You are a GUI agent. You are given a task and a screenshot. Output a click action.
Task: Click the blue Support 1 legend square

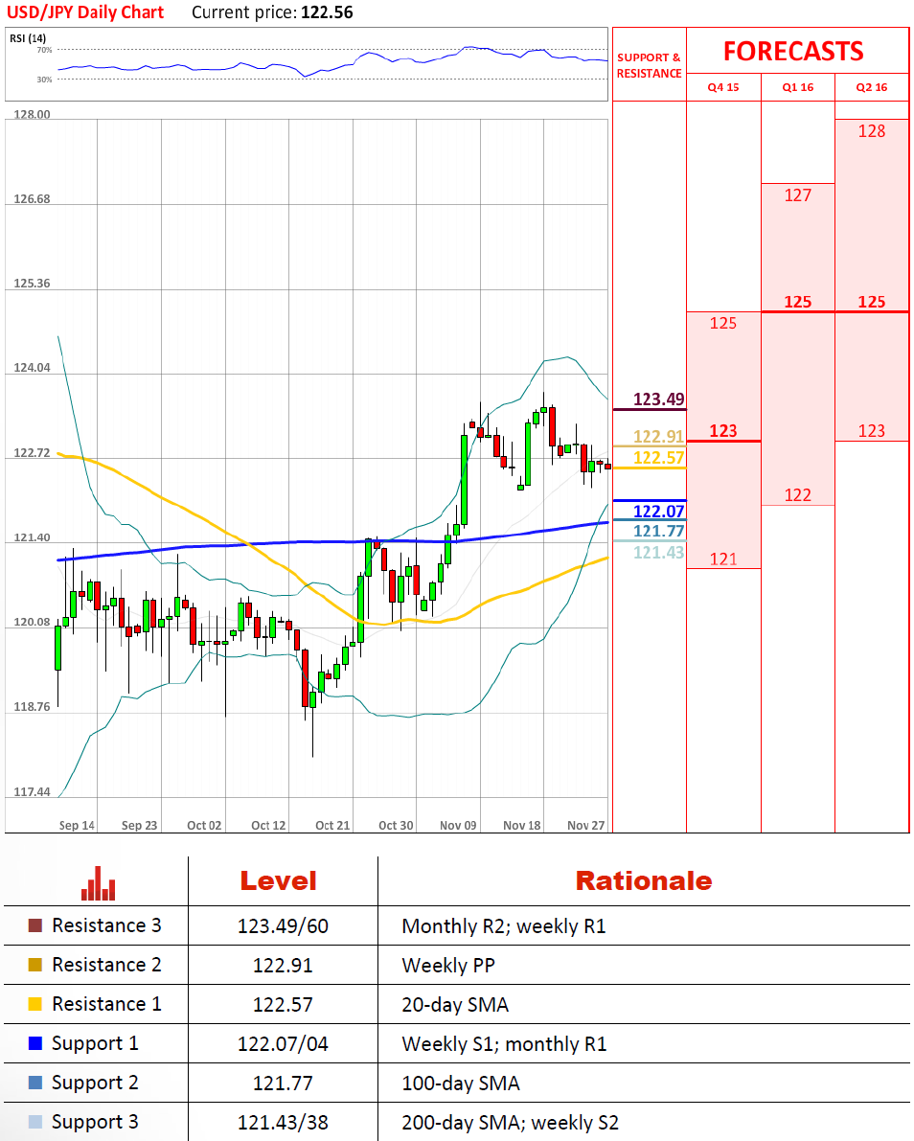(35, 1044)
